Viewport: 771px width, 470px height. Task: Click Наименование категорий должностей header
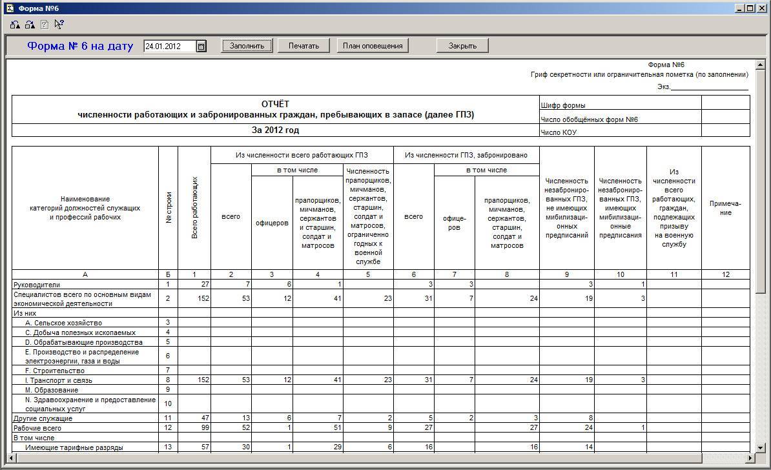[85, 208]
